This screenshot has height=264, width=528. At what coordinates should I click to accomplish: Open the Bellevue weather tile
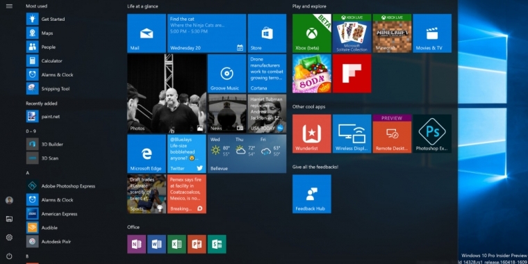click(247, 154)
